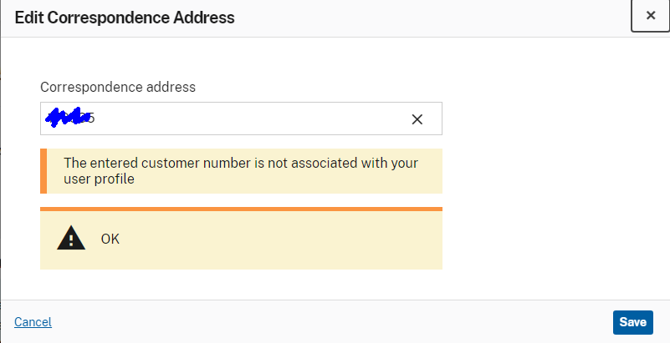Click the blue scribbled text in field
The width and height of the screenshot is (670, 343).
(67, 119)
